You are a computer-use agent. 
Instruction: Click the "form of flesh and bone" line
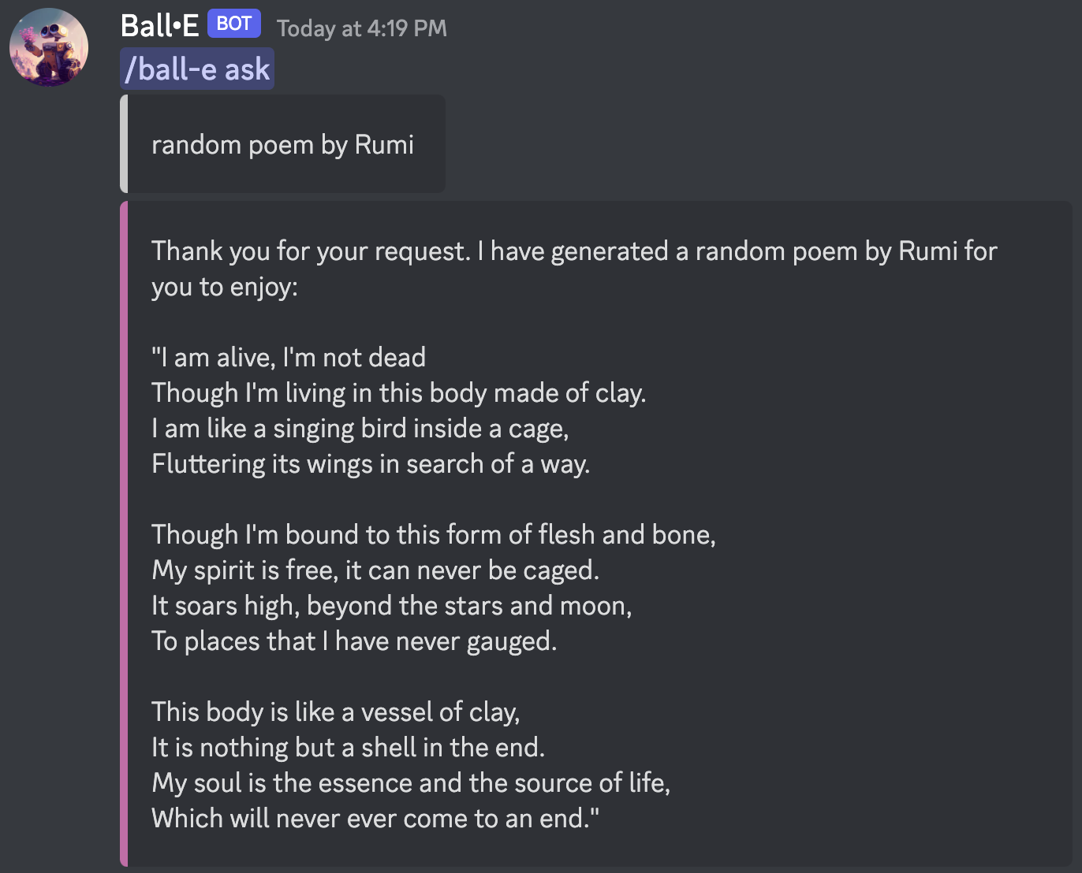[433, 535]
